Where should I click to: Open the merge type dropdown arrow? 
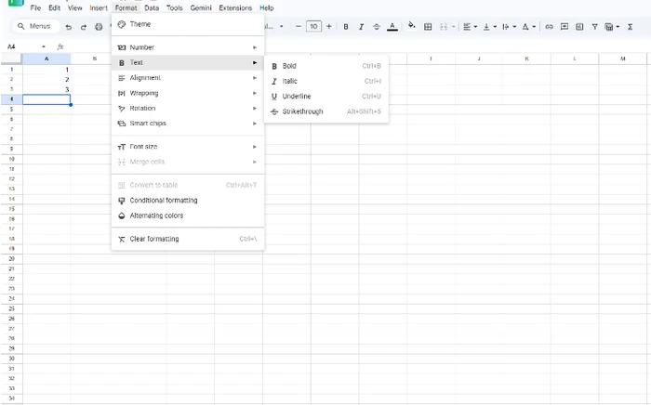tap(454, 27)
